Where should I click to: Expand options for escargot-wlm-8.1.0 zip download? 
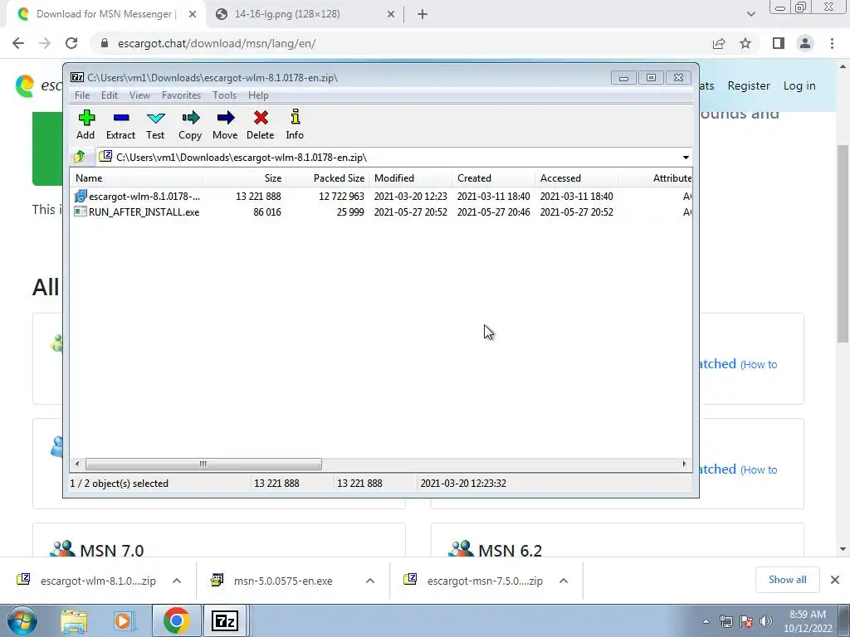[x=177, y=581]
